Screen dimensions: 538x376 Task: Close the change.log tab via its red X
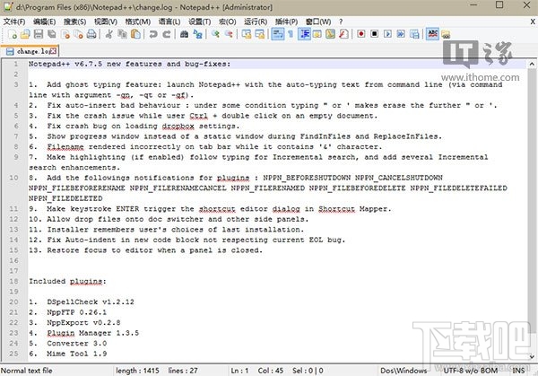pos(53,51)
